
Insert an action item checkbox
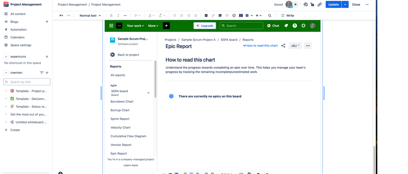pos(206,15)
